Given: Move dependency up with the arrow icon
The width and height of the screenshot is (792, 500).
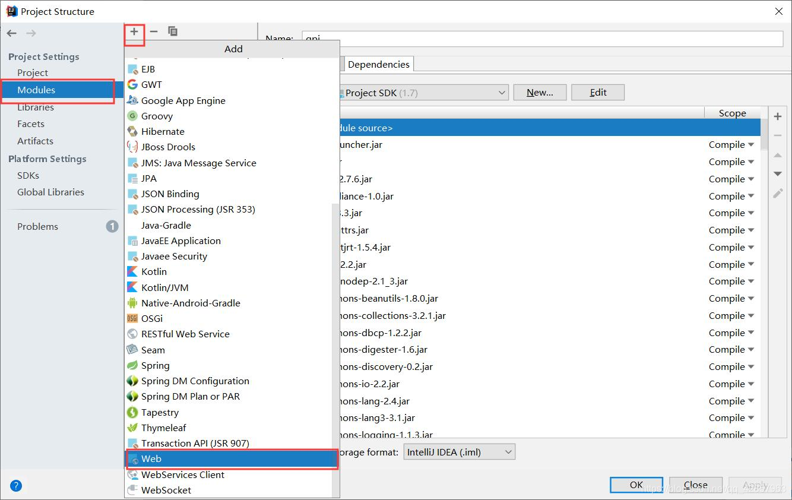Looking at the screenshot, I should click(x=778, y=155).
